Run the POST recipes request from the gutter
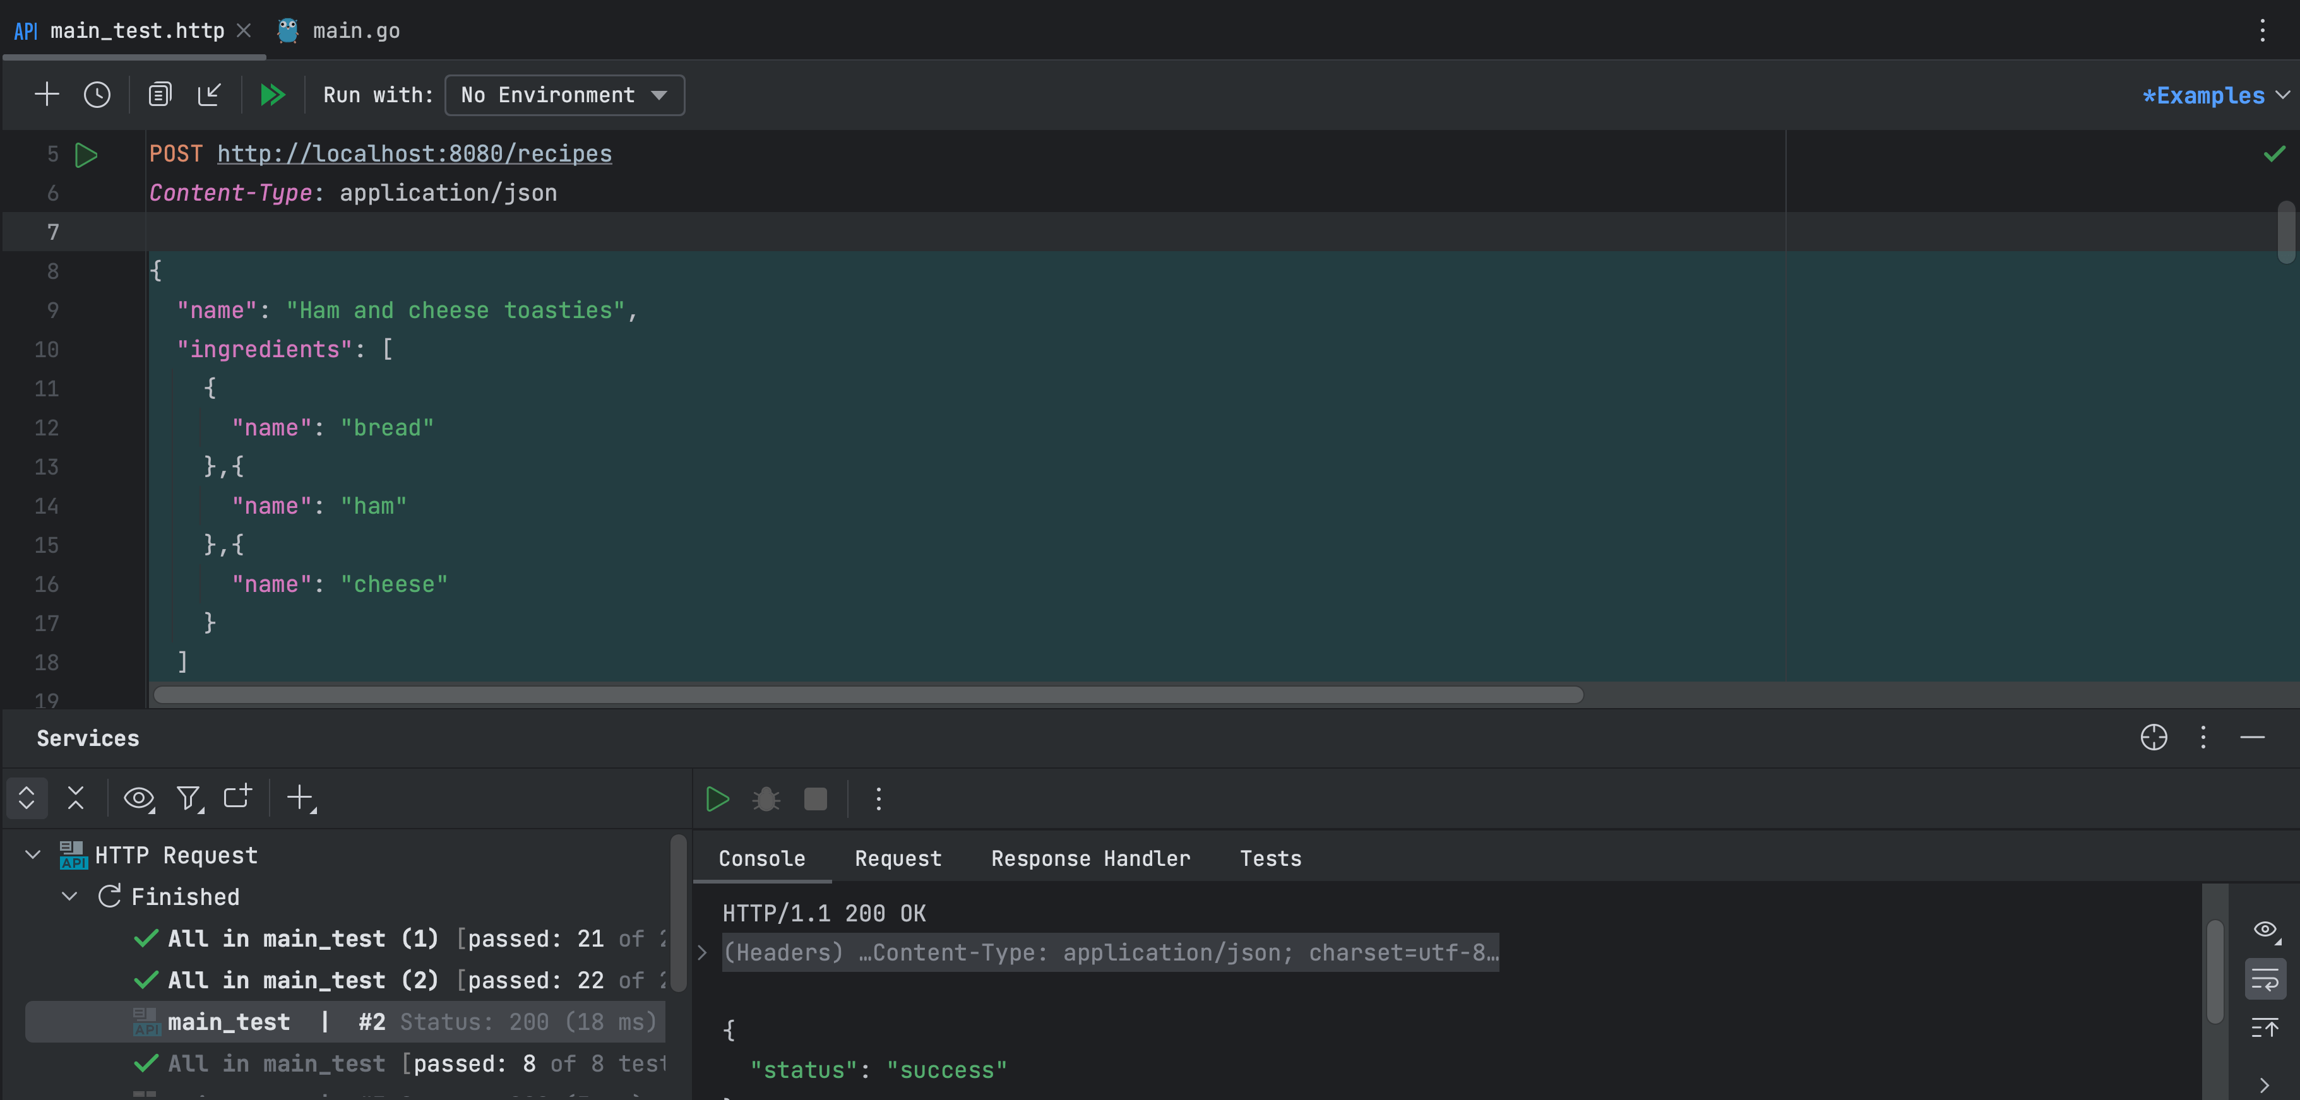2300x1100 pixels. pyautogui.click(x=86, y=155)
